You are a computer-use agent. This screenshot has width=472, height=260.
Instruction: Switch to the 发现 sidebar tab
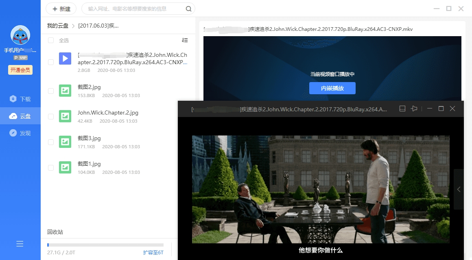(20, 133)
